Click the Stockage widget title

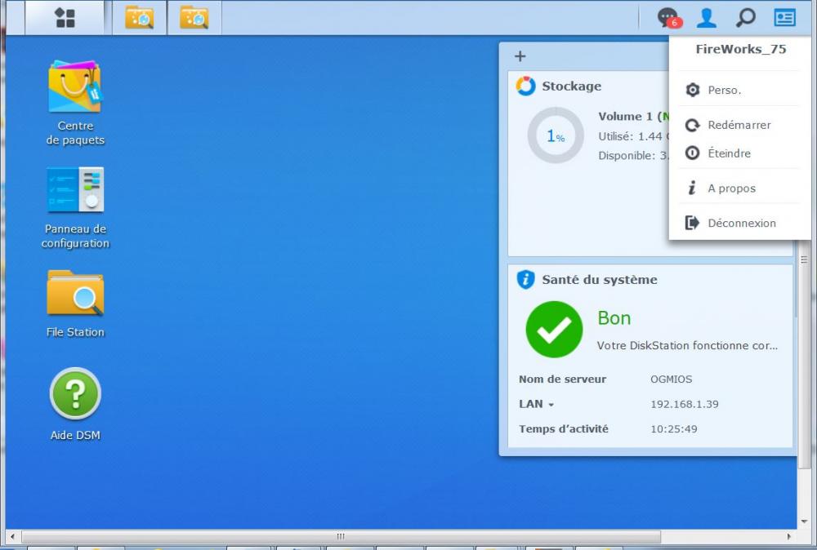(x=572, y=86)
